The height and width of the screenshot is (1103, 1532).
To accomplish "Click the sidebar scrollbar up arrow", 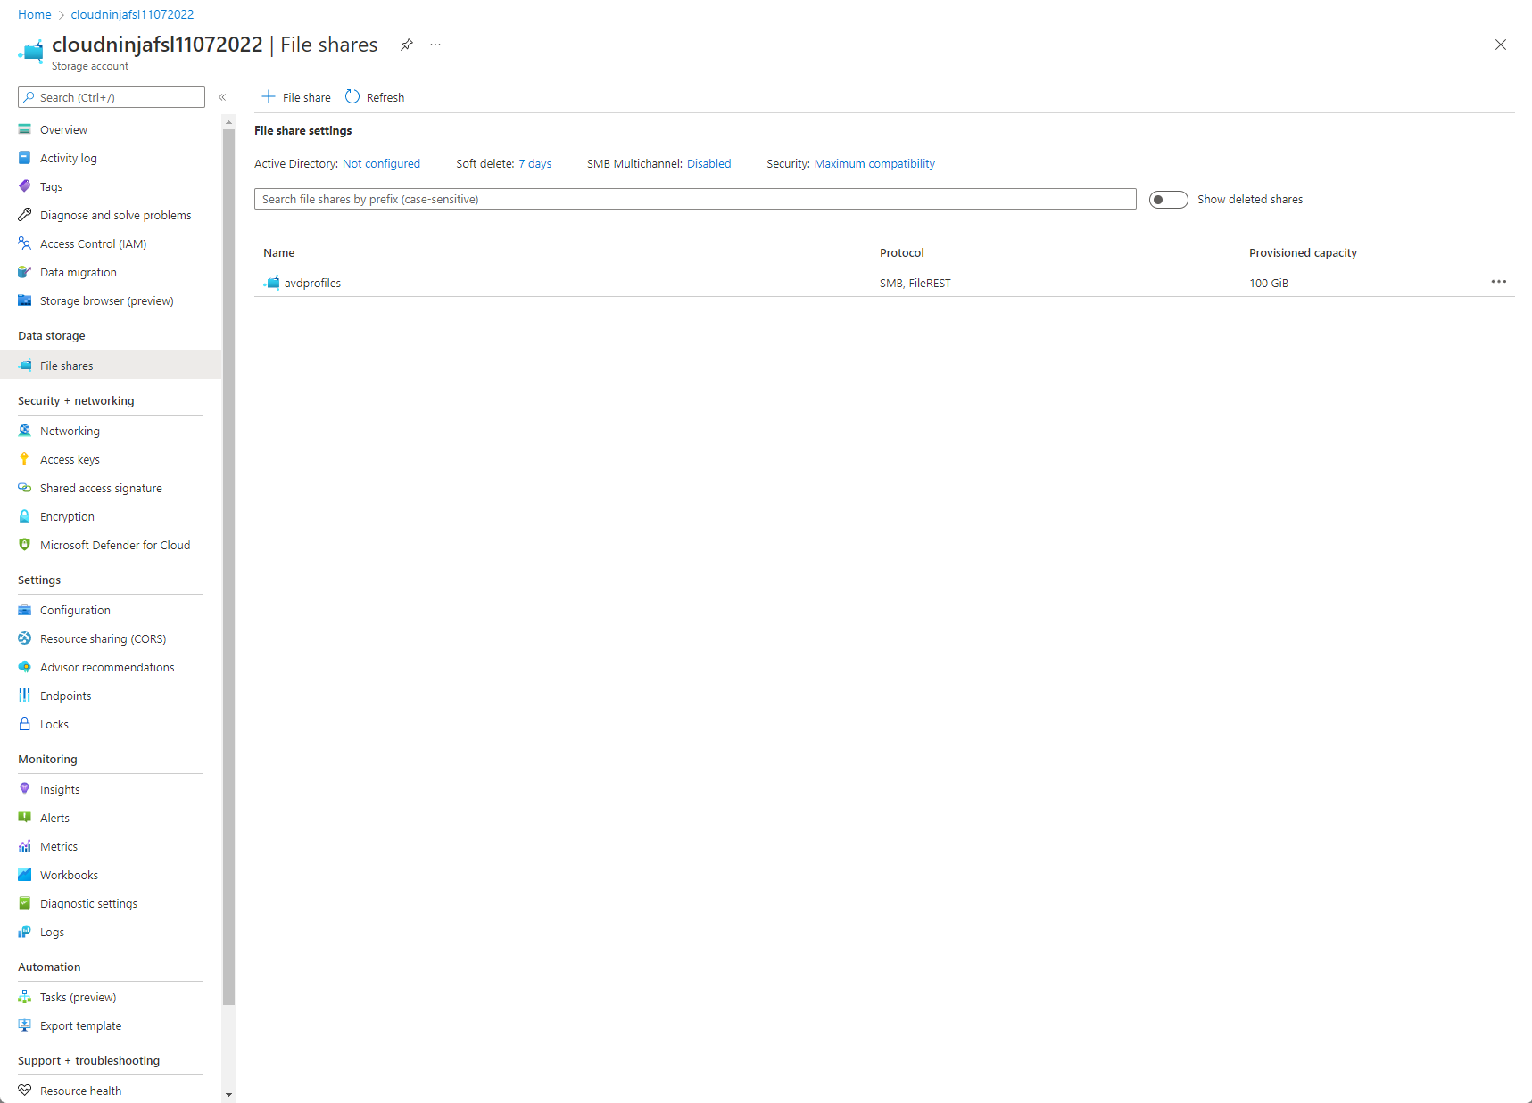I will tap(229, 121).
